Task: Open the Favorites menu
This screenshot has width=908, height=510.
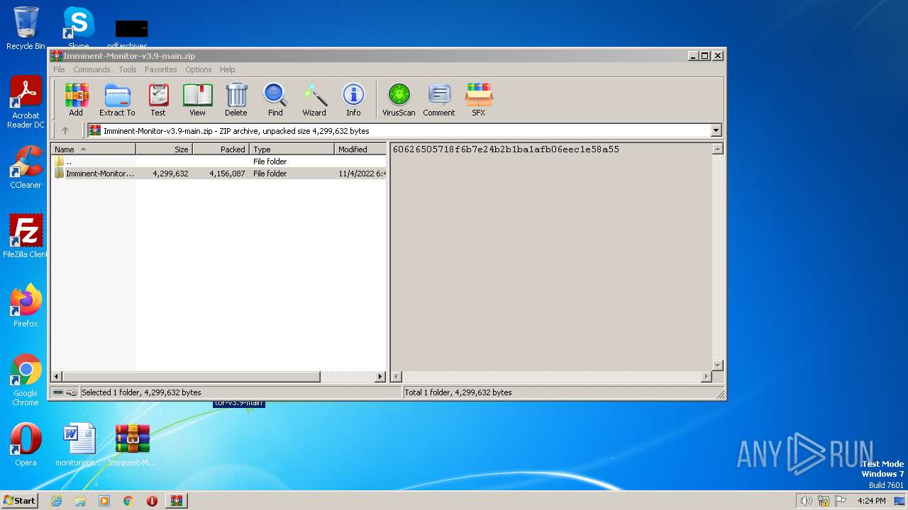Action: pyautogui.click(x=161, y=69)
